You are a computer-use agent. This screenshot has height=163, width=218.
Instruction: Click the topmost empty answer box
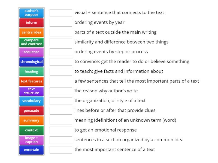click(x=61, y=13)
